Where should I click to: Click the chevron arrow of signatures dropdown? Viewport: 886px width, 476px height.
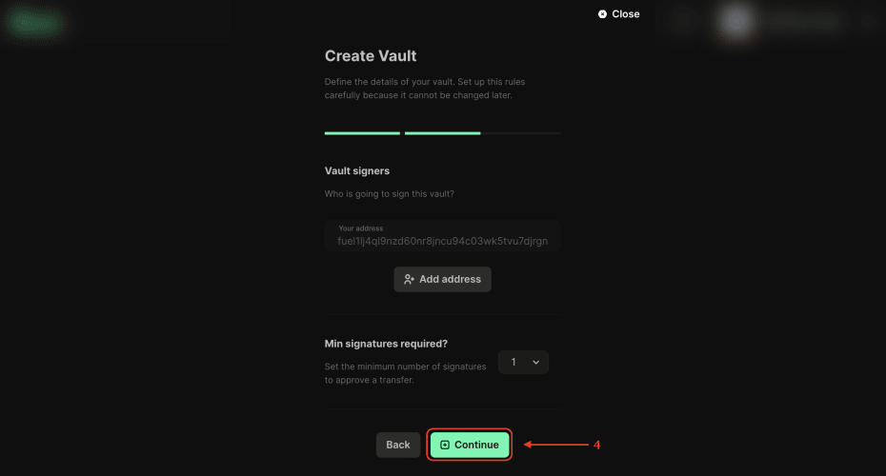coord(535,362)
